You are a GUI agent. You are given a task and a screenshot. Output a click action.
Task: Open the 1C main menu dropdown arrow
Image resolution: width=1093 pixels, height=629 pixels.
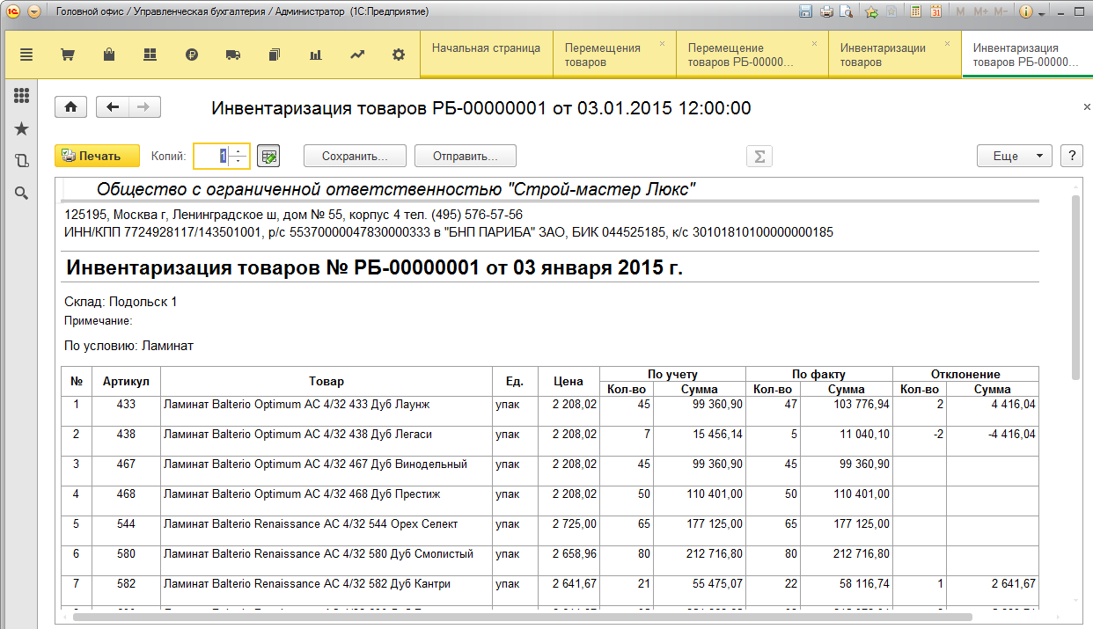(33, 11)
